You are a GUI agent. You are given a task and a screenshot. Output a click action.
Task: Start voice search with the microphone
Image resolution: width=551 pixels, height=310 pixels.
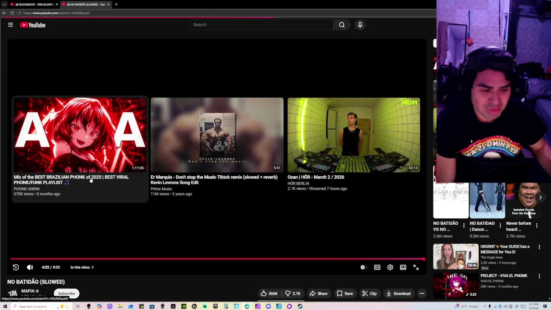click(x=360, y=25)
